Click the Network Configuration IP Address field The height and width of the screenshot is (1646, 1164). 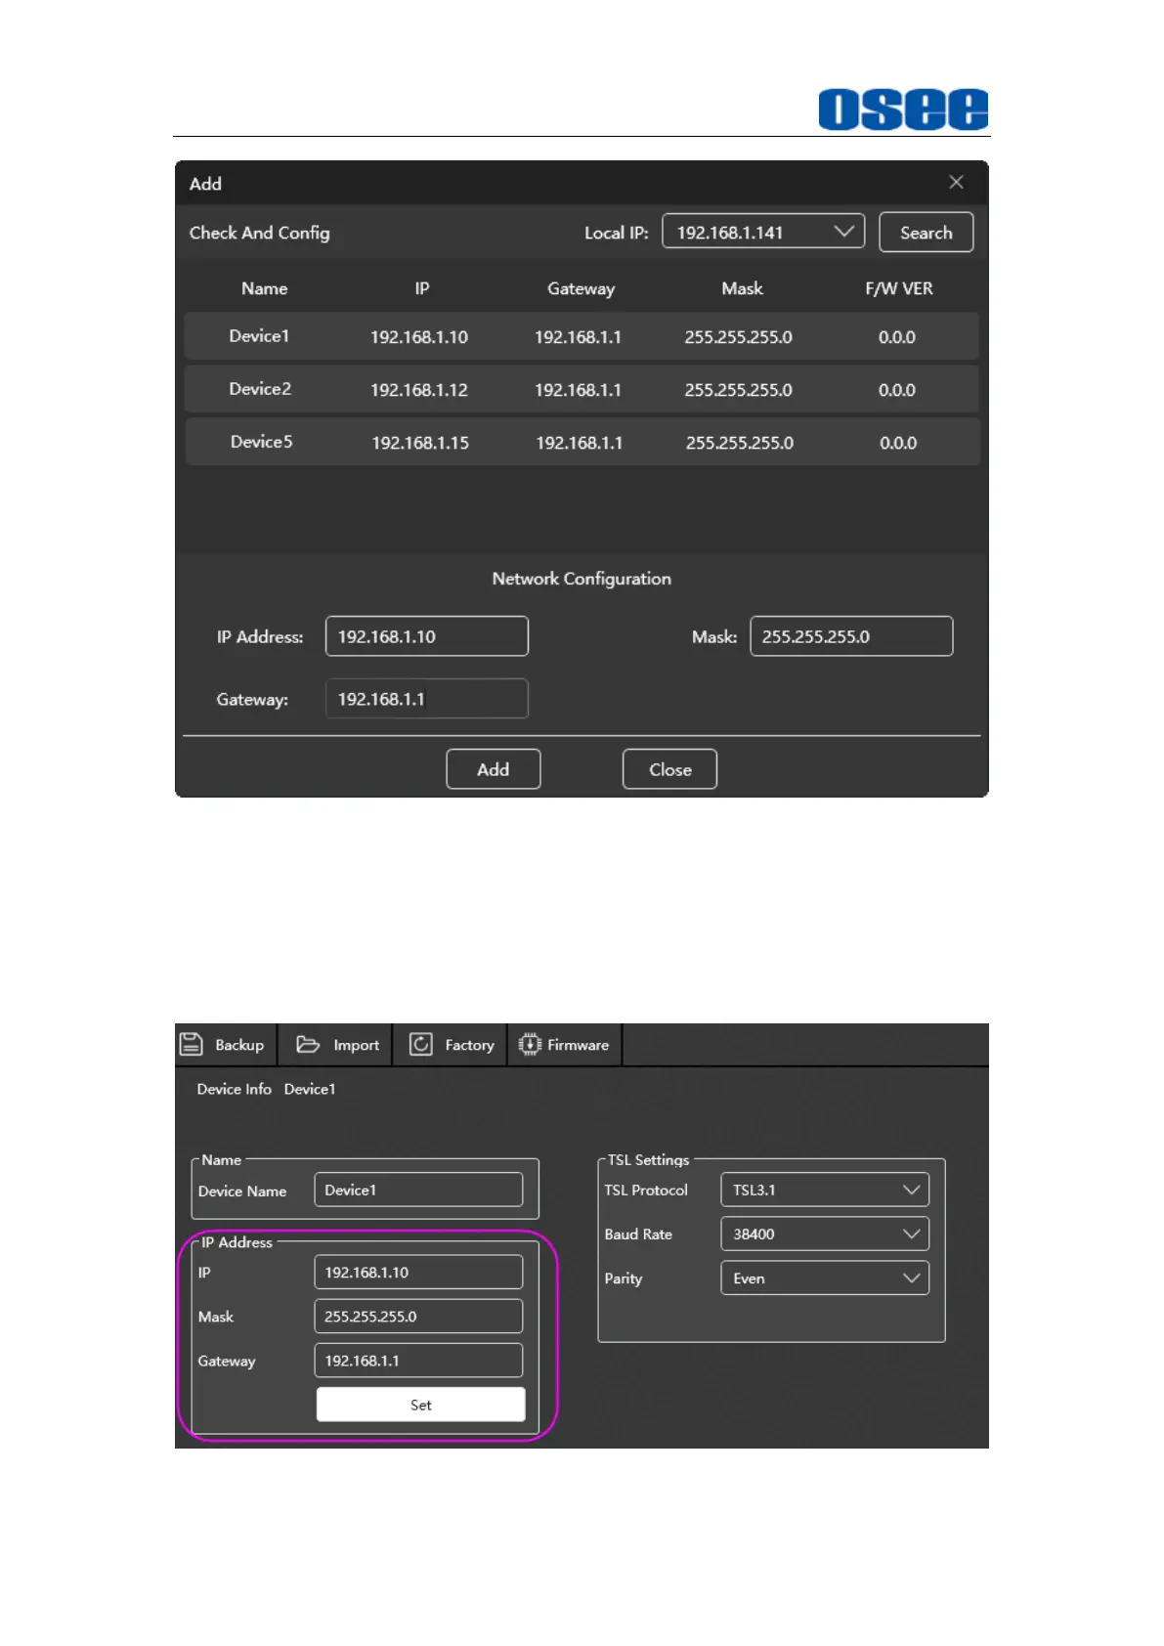click(x=426, y=636)
